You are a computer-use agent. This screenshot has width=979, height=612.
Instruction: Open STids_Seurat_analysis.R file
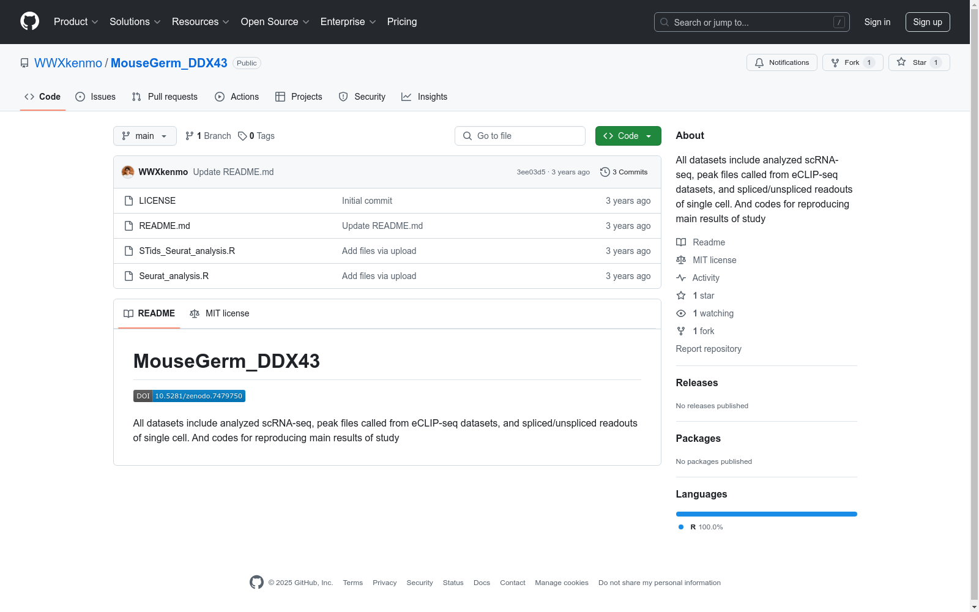[x=187, y=251]
